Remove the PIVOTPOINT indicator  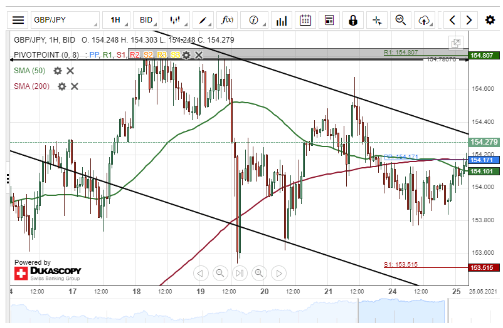tap(199, 55)
